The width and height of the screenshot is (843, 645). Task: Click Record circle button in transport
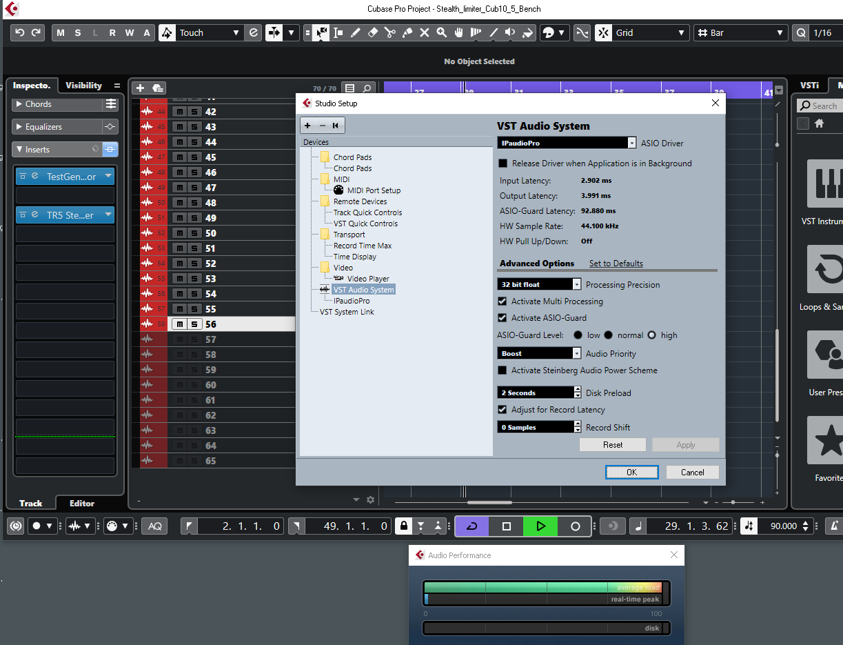[x=576, y=526]
